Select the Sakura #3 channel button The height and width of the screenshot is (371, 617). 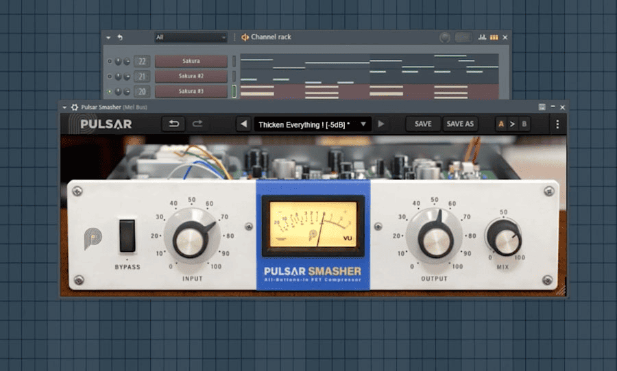point(191,91)
